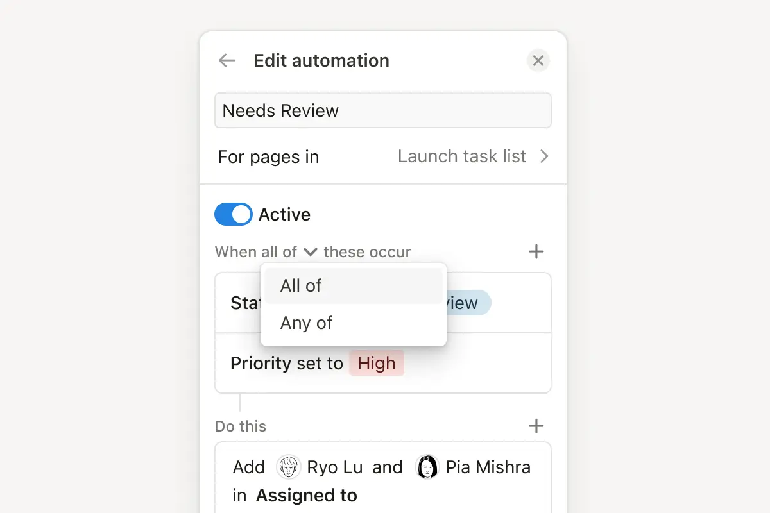This screenshot has height=513, width=770.
Task: Close the Edit automation dialog
Action: [538, 60]
